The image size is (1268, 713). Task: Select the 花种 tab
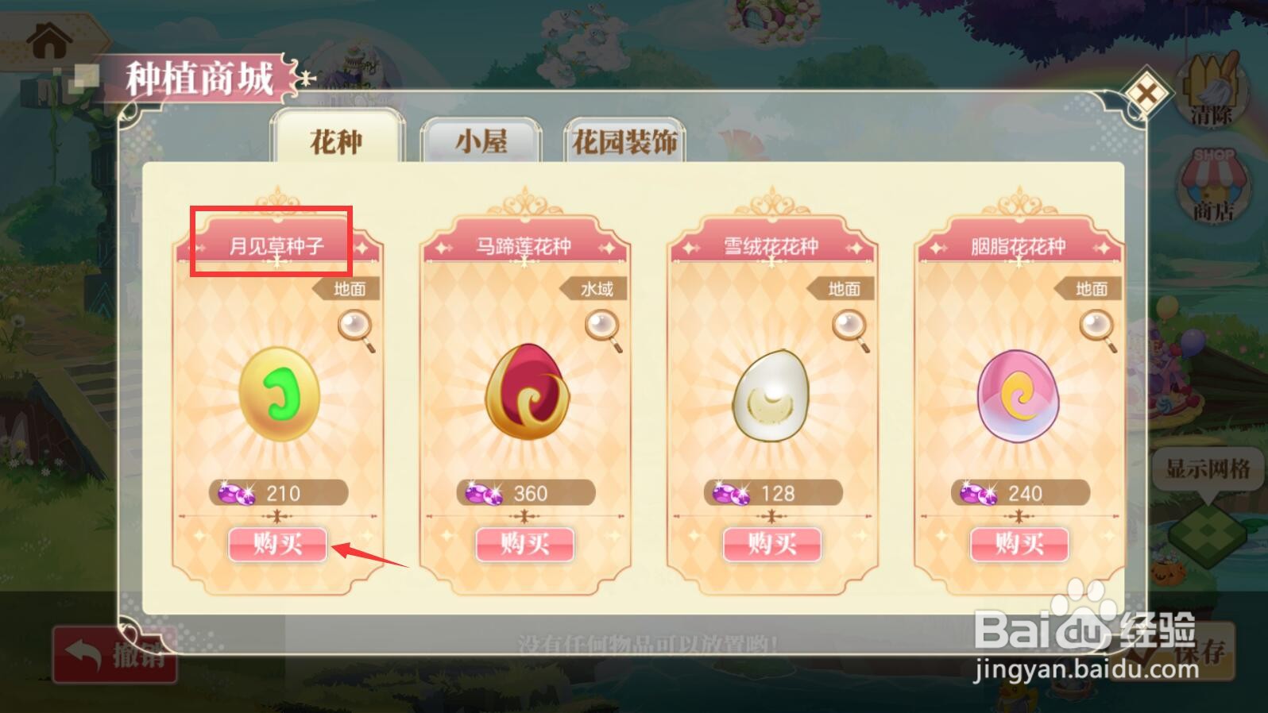(x=337, y=139)
